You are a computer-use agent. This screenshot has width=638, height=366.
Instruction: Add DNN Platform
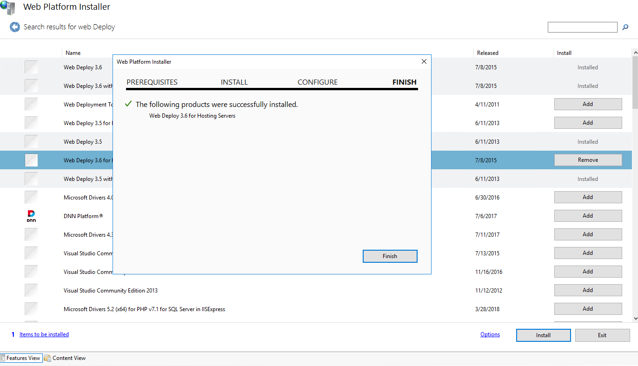(588, 216)
